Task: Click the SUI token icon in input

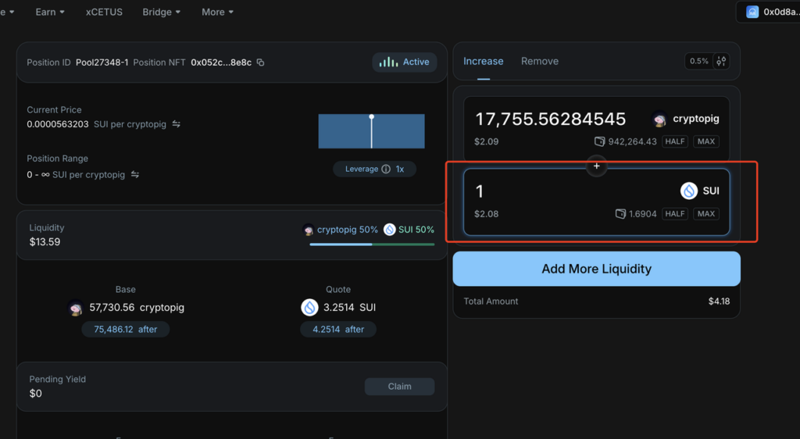Action: (x=689, y=191)
